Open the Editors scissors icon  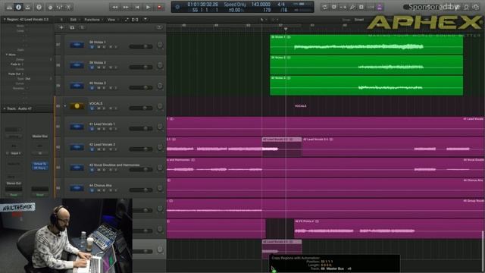pos(69,7)
